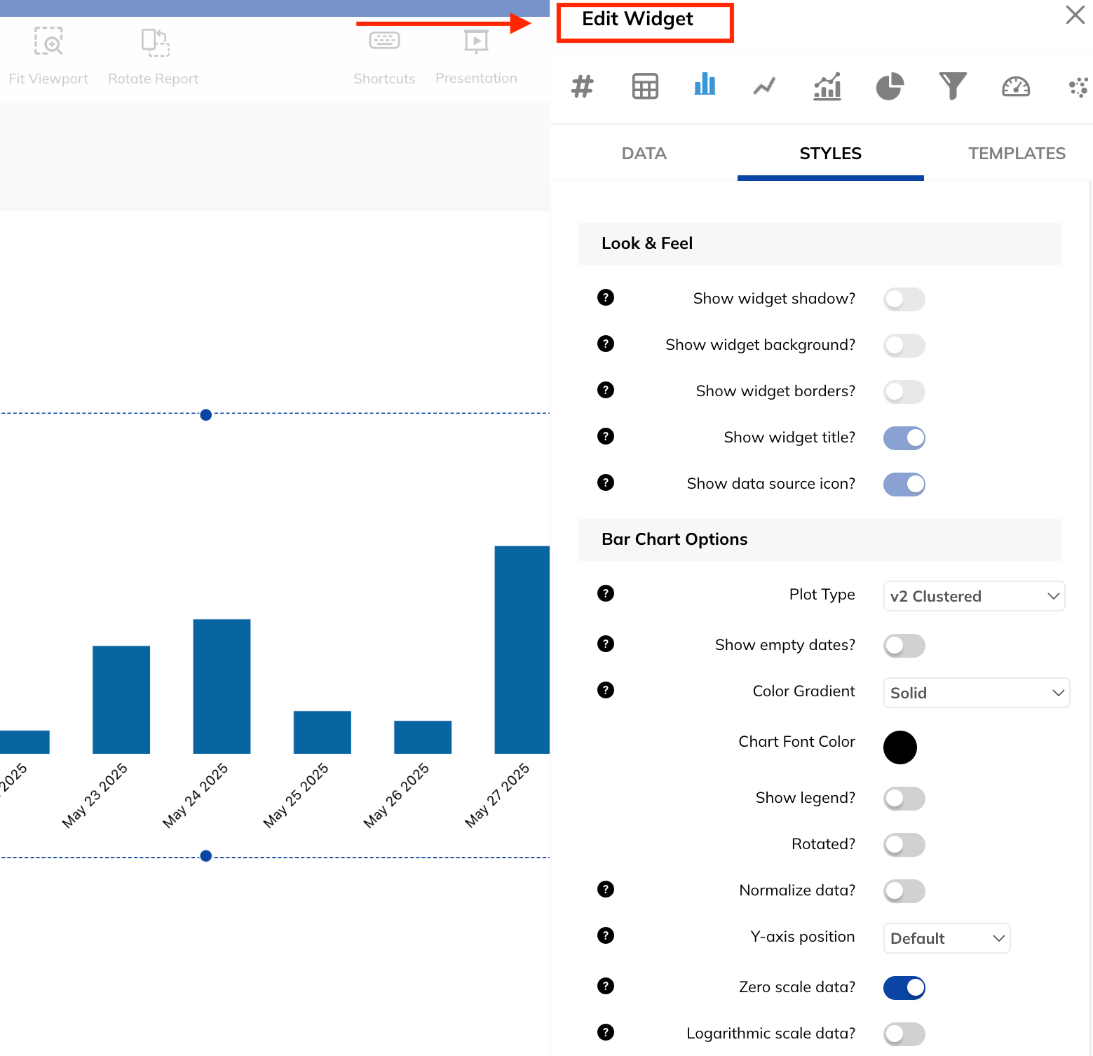The image size is (1093, 1056).
Task: Select the table widget icon
Action: [644, 86]
